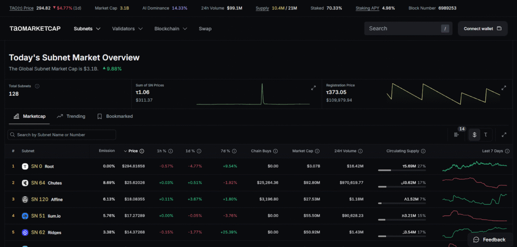This screenshot has height=247, width=517.
Task: Open the Feedback chat button
Action: click(x=489, y=239)
